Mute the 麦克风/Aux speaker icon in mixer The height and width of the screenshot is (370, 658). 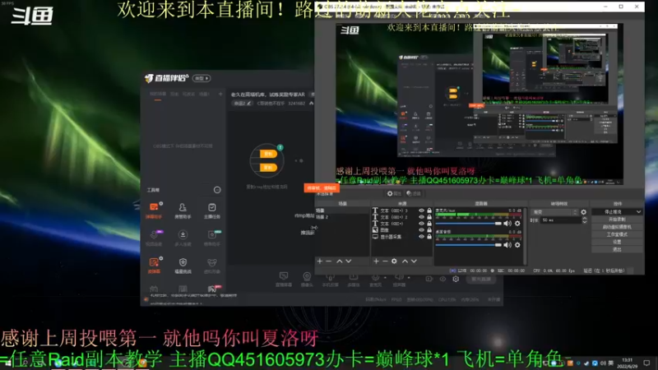507,224
